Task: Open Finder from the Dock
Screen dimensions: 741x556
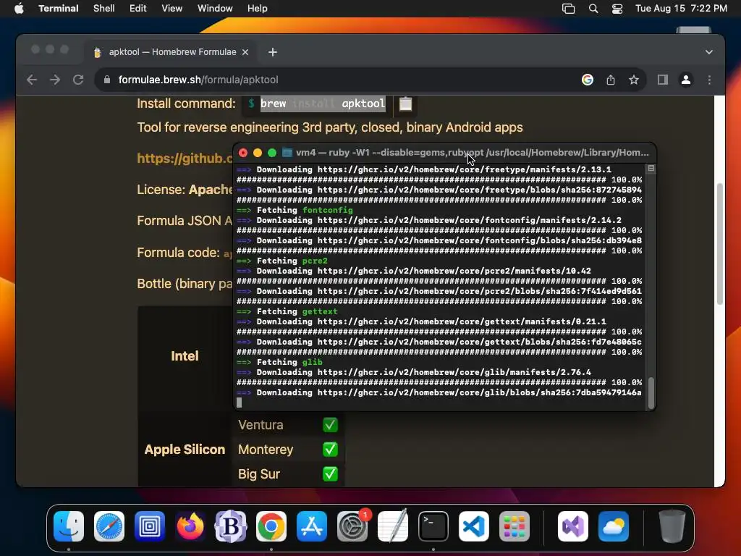Action: pos(69,526)
